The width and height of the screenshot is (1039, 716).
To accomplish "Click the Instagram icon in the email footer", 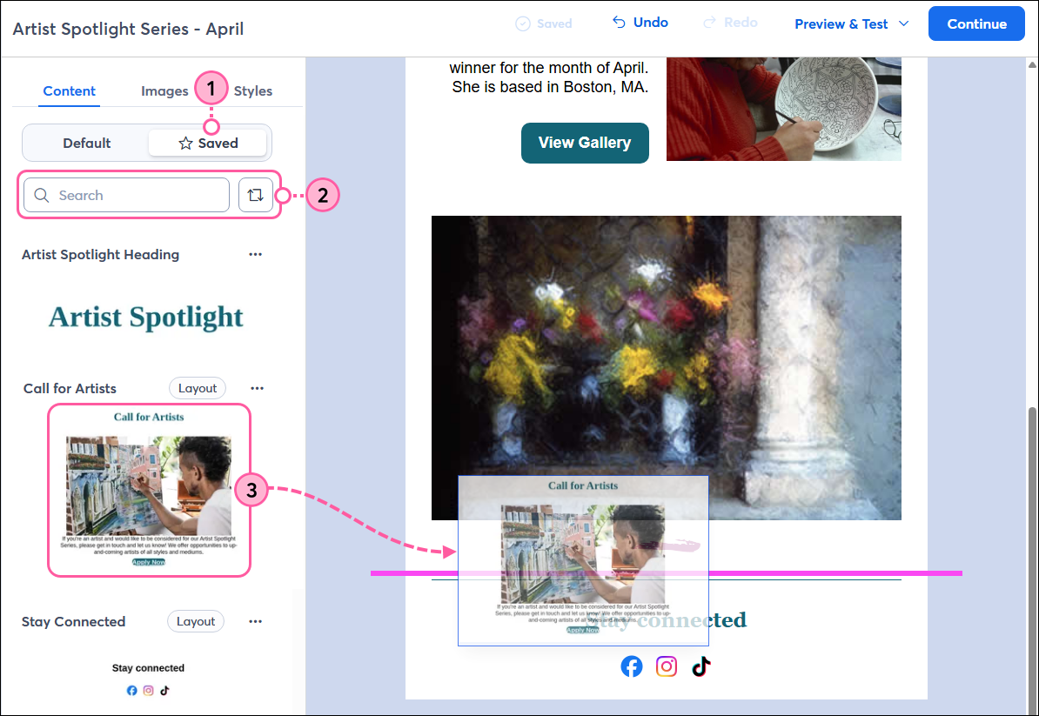I will click(x=667, y=666).
